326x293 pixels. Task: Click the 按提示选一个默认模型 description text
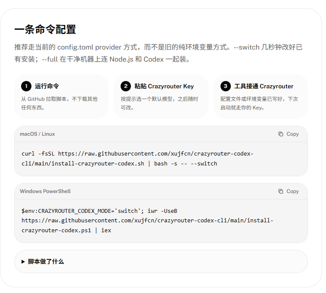[x=159, y=103]
